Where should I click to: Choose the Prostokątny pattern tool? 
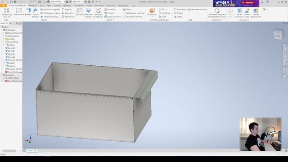(x=180, y=9)
